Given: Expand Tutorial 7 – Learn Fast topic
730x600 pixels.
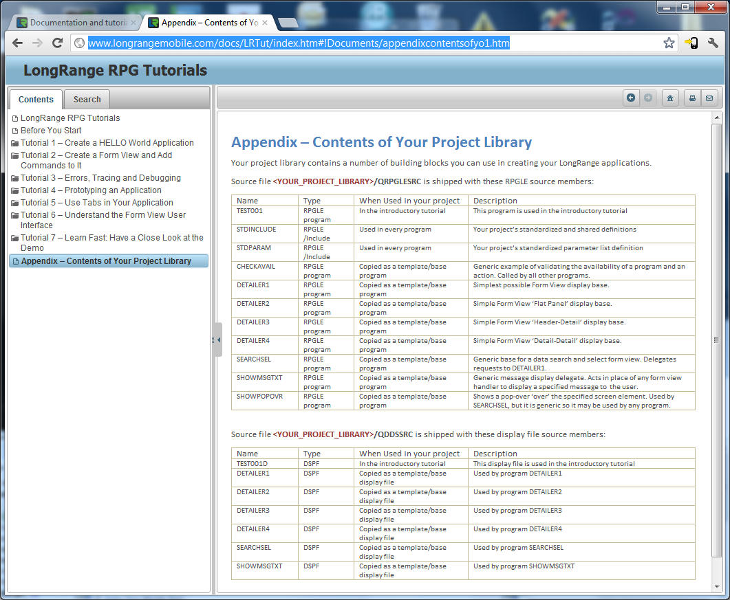Looking at the screenshot, I should pyautogui.click(x=111, y=243).
